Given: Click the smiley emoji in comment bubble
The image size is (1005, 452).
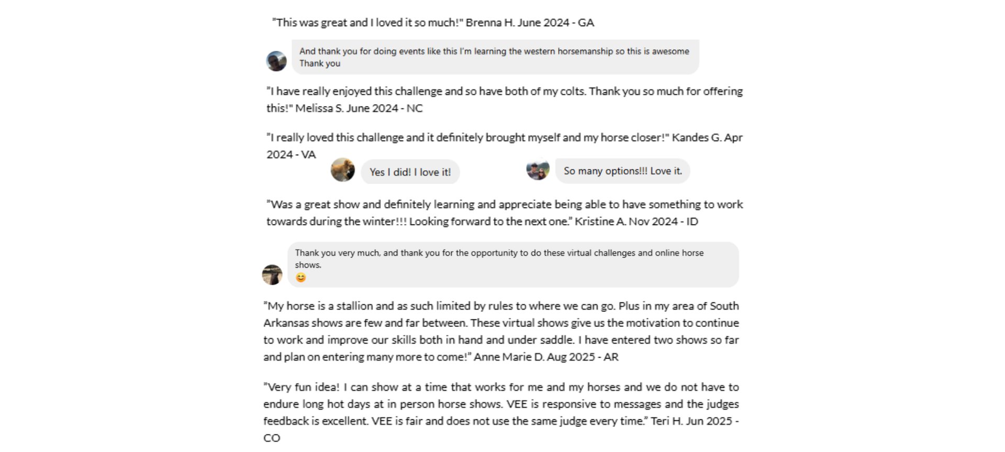Looking at the screenshot, I should [x=301, y=277].
